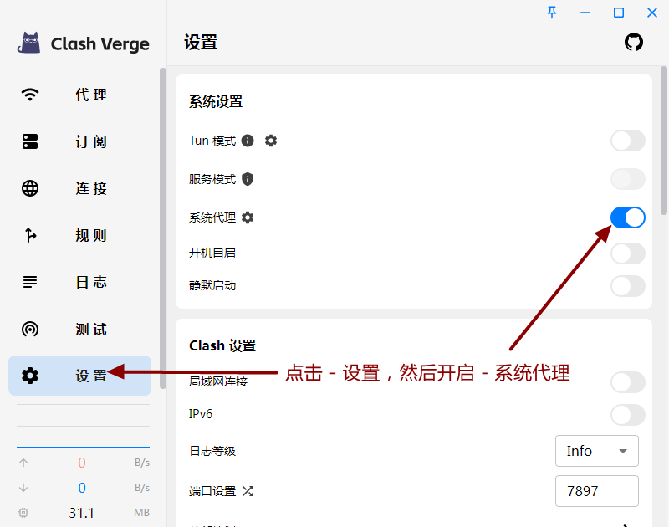Go to 日志 page
Image resolution: width=669 pixels, height=527 pixels.
pyautogui.click(x=79, y=282)
